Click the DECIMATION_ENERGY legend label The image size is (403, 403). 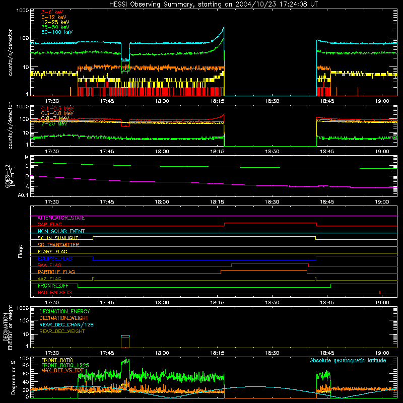[x=64, y=311]
